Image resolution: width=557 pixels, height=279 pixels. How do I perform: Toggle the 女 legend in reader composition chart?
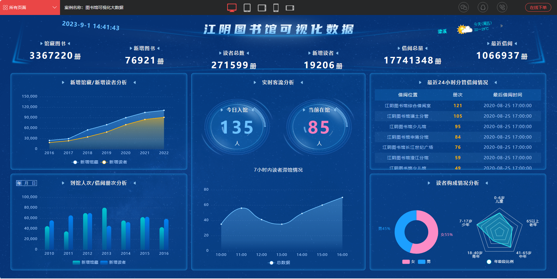[x=409, y=261]
